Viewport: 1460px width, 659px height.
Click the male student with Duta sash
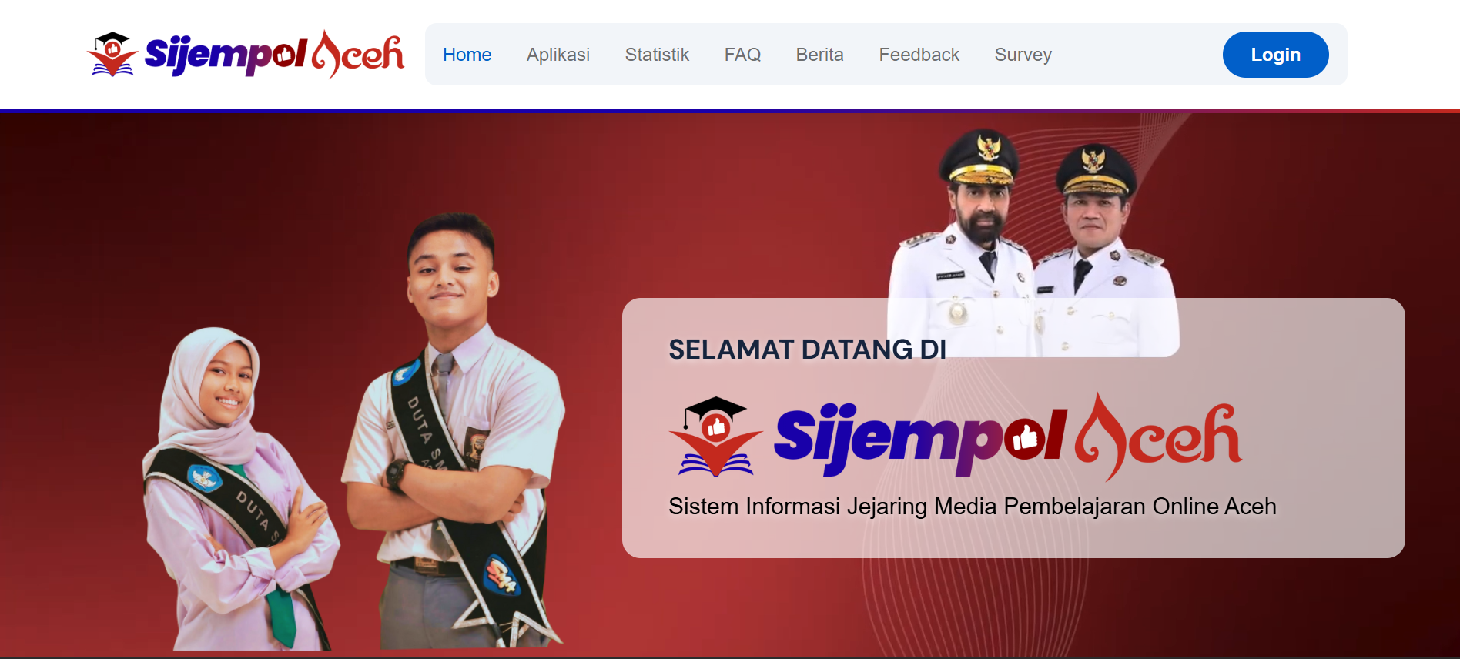tap(454, 431)
